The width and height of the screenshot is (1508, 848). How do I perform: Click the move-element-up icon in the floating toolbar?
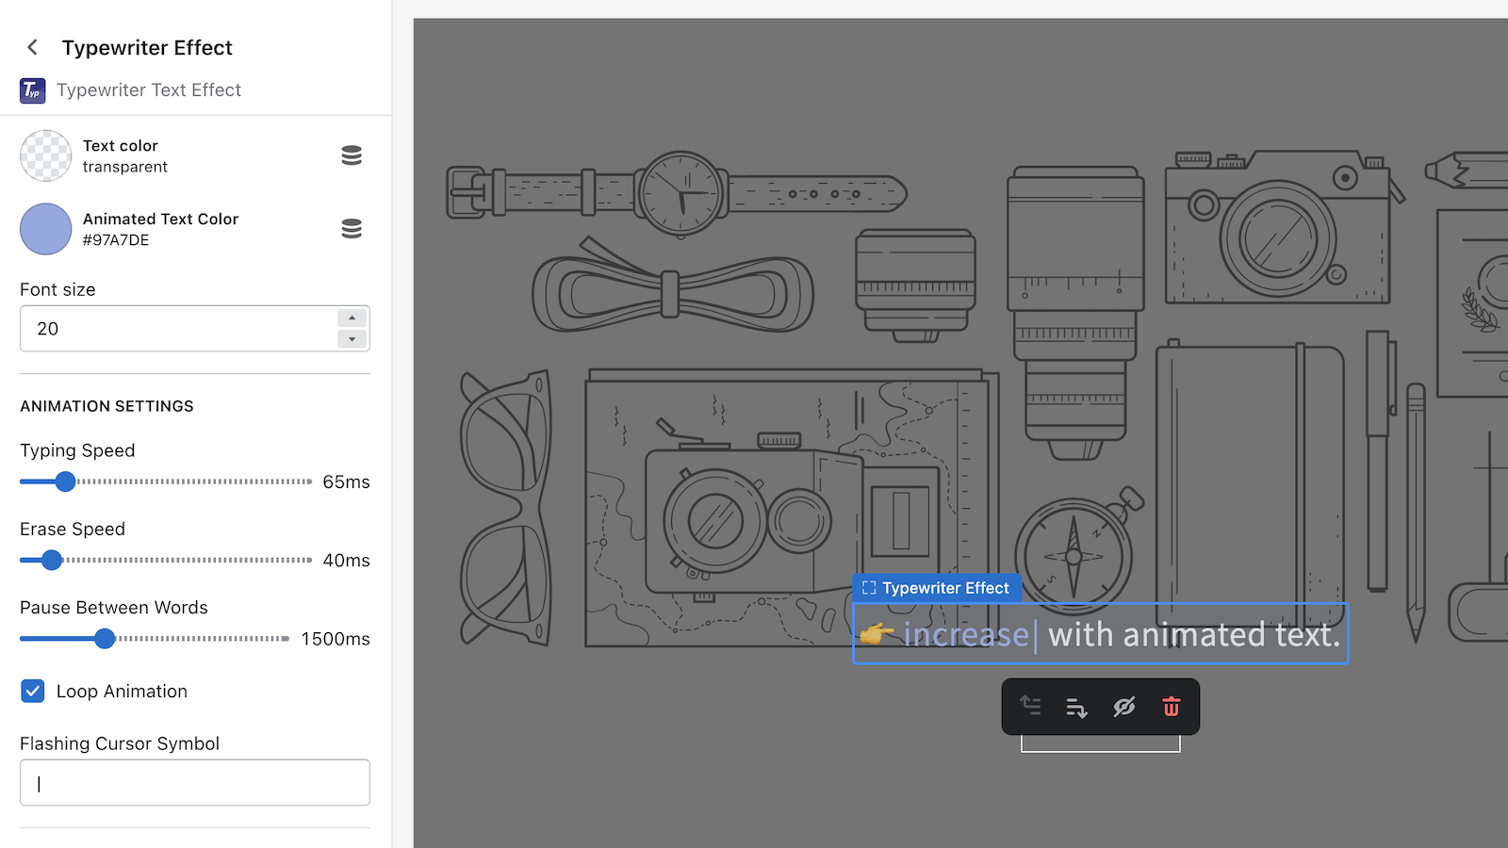(x=1030, y=707)
